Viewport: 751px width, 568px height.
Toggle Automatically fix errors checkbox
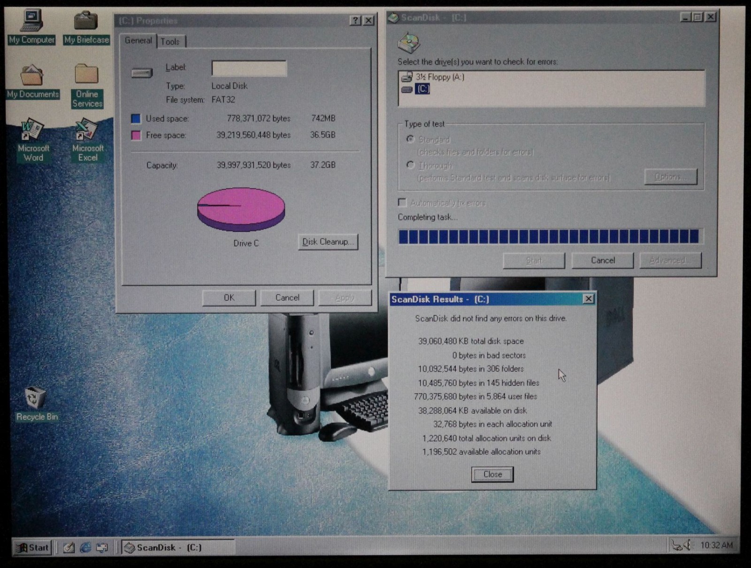pos(402,202)
